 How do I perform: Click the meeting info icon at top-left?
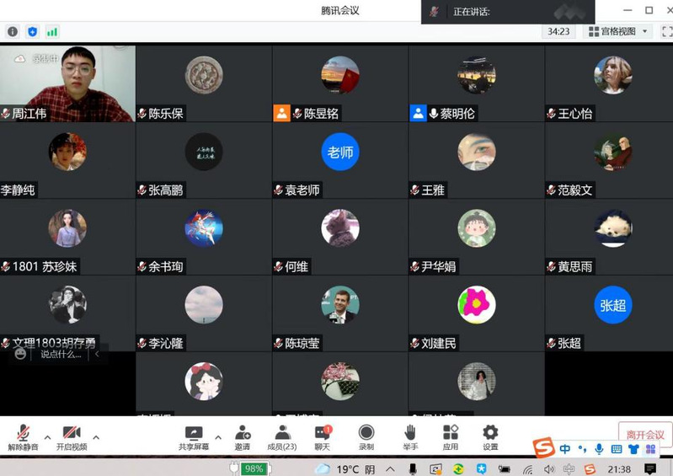[x=13, y=31]
